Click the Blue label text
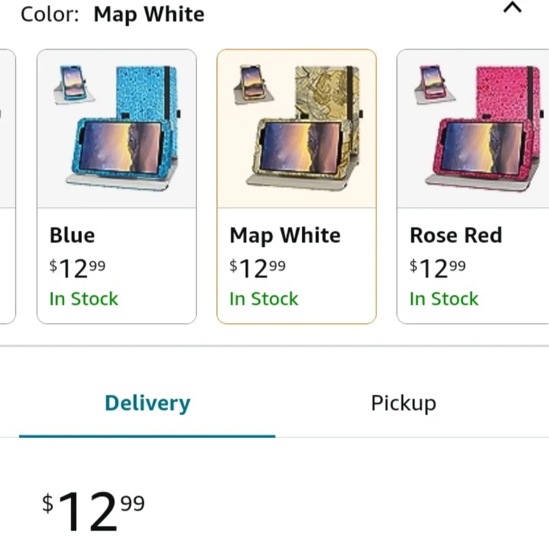This screenshot has width=549, height=549. [x=72, y=235]
